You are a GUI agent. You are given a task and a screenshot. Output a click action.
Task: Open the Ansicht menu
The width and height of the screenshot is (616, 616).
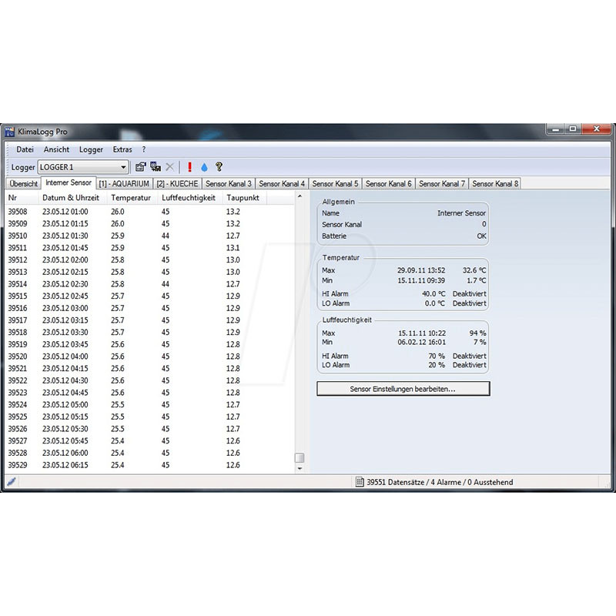click(x=56, y=149)
